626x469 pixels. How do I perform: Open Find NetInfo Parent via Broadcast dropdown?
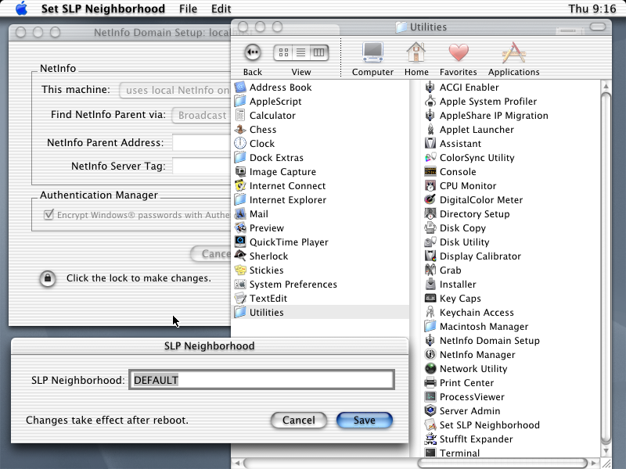click(201, 115)
